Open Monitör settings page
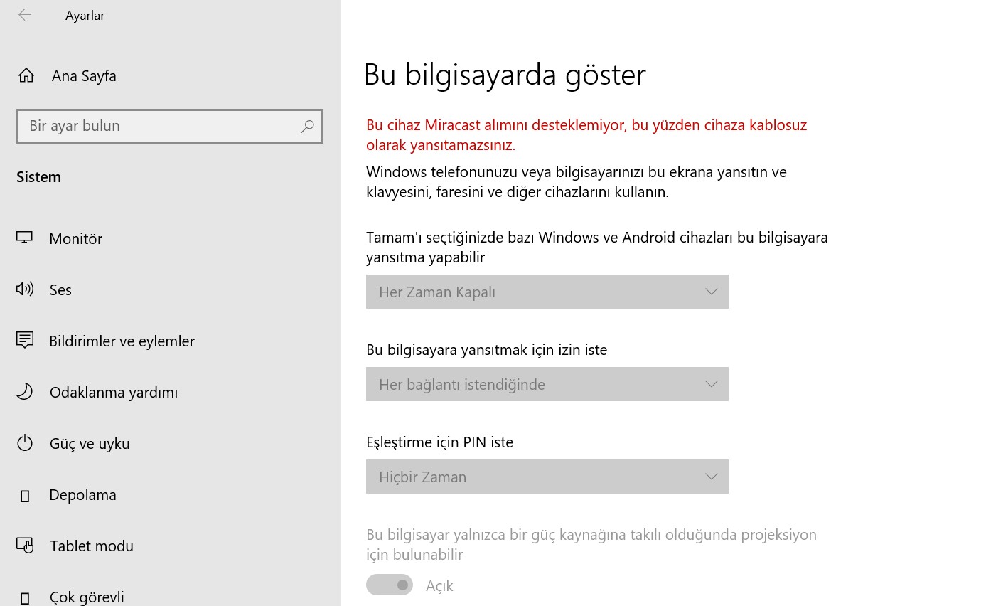 (x=170, y=238)
